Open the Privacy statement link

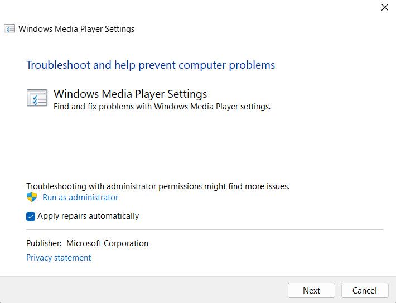(x=59, y=258)
